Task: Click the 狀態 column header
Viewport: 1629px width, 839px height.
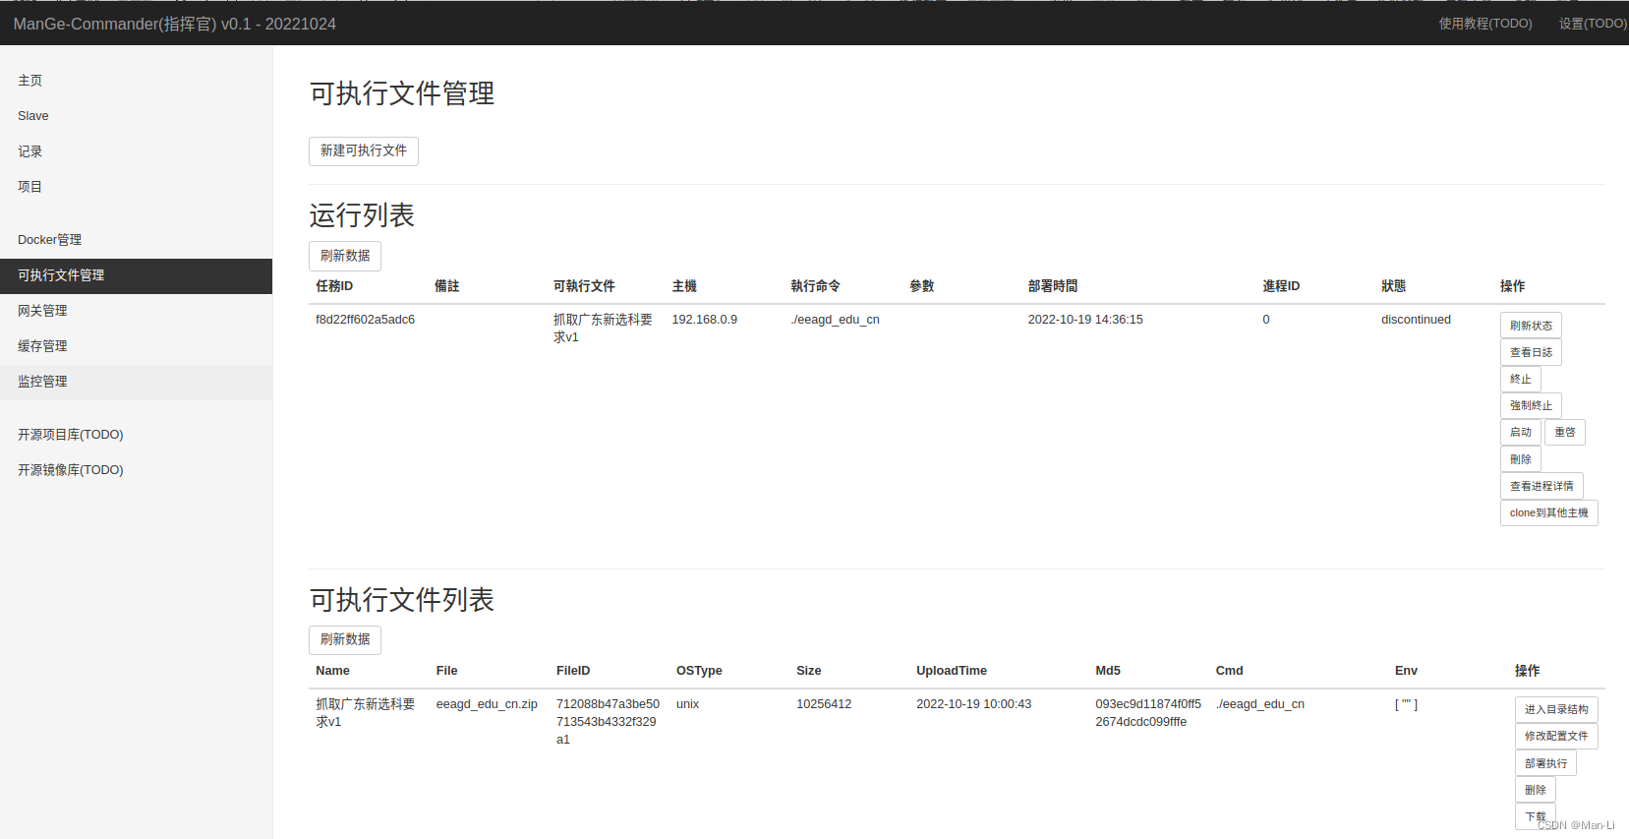Action: coord(1393,286)
